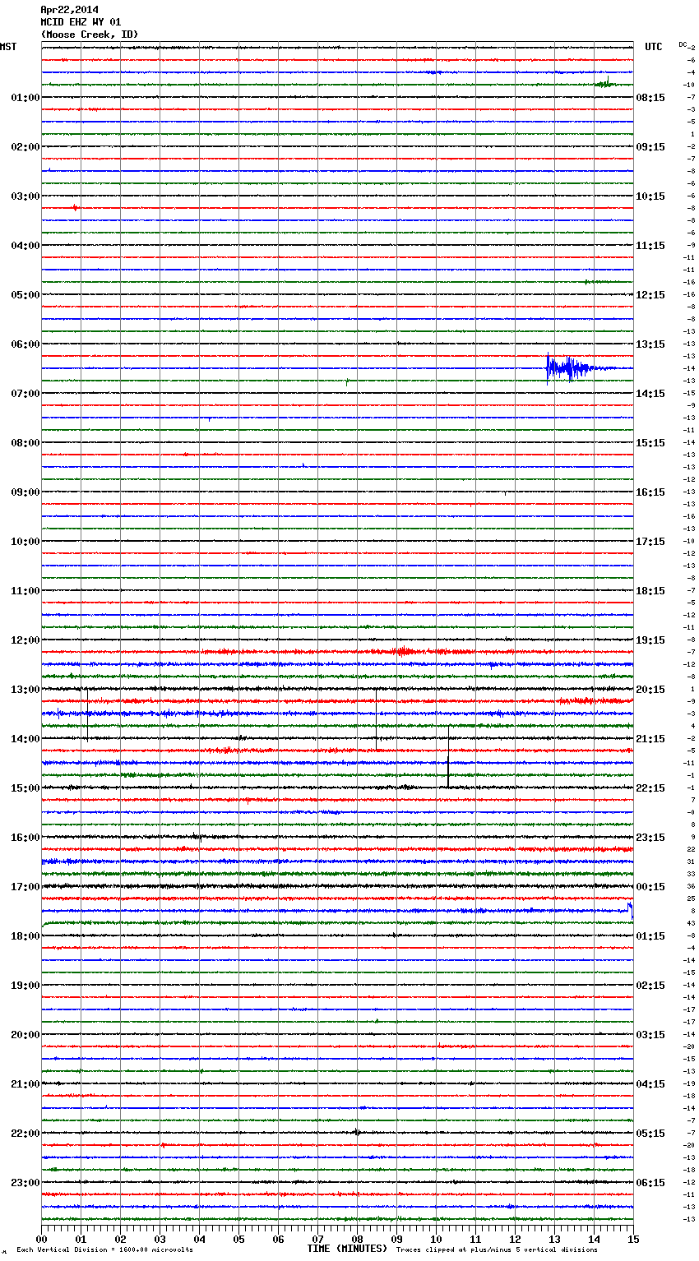This screenshot has height=1261, width=699.
Task: Select the 10:00 MST time label
Action: click(25, 542)
